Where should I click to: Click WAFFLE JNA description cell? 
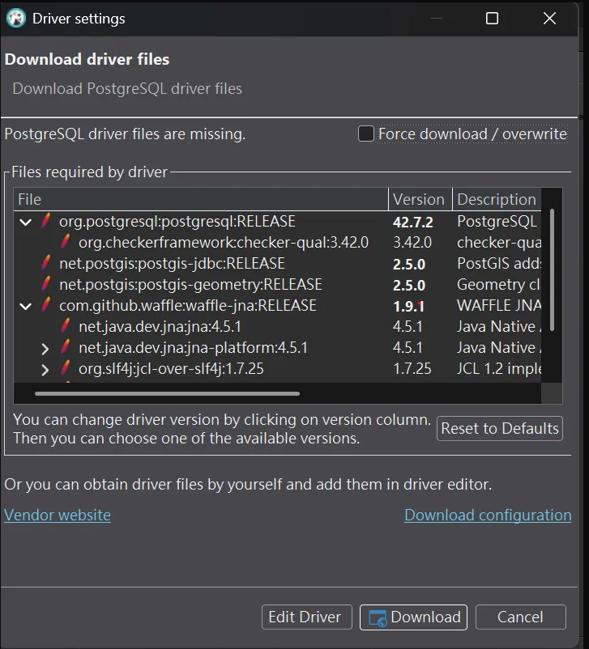click(x=498, y=305)
